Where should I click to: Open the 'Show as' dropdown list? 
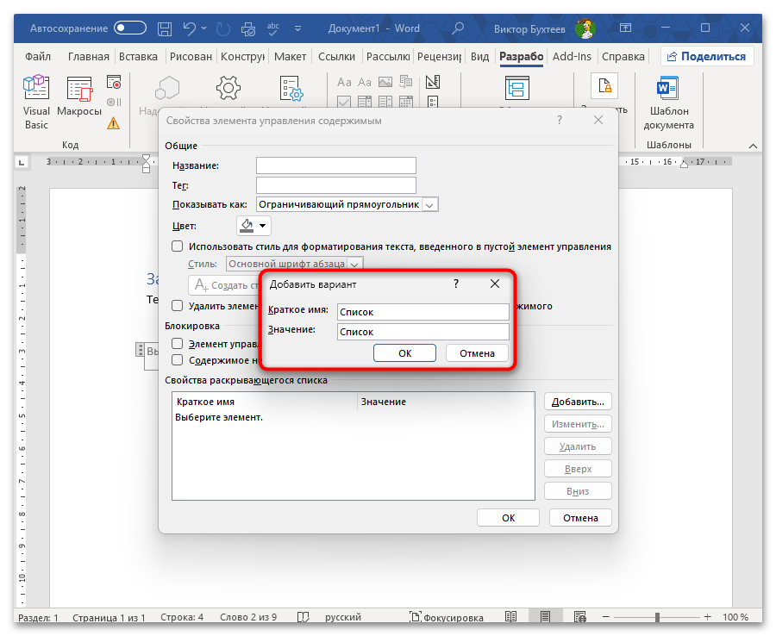tap(431, 204)
